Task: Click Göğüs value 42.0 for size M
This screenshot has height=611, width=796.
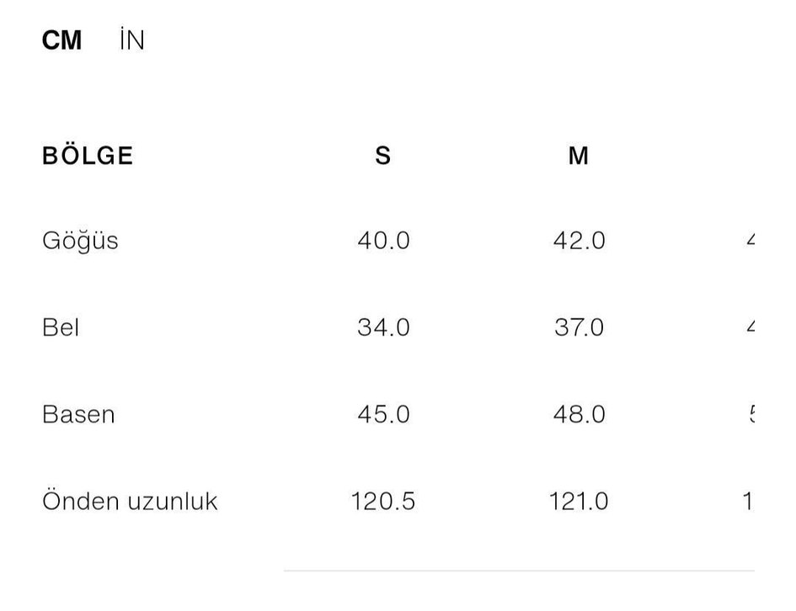Action: pyautogui.click(x=579, y=241)
